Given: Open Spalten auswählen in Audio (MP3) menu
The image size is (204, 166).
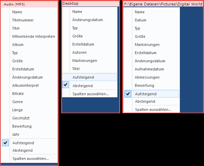Looking at the screenshot, I should click(x=31, y=159).
